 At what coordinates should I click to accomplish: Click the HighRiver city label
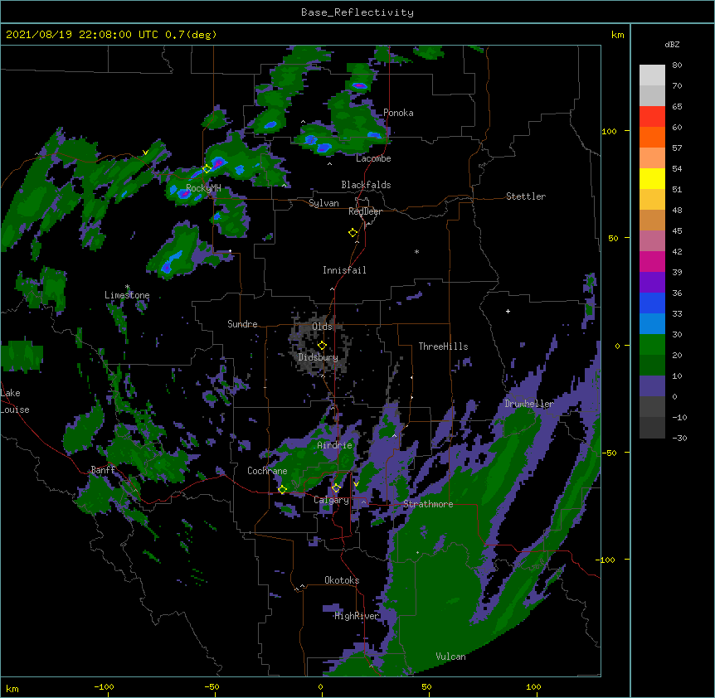[x=357, y=616]
